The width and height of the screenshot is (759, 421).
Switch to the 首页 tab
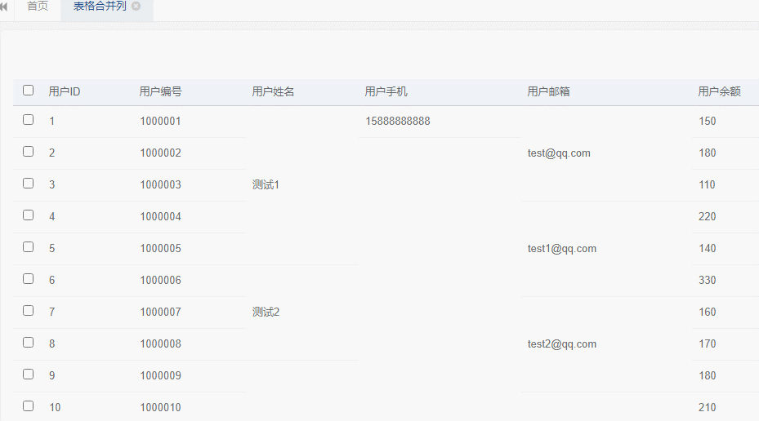point(38,7)
